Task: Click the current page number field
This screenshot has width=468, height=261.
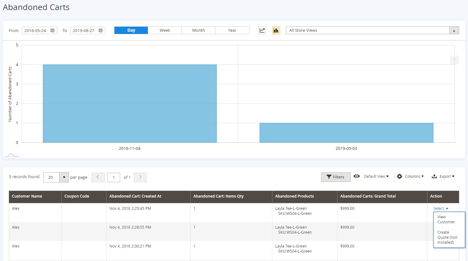Action: coord(114,177)
